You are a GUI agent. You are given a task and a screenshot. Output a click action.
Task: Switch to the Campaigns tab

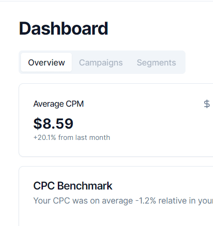pos(101,63)
